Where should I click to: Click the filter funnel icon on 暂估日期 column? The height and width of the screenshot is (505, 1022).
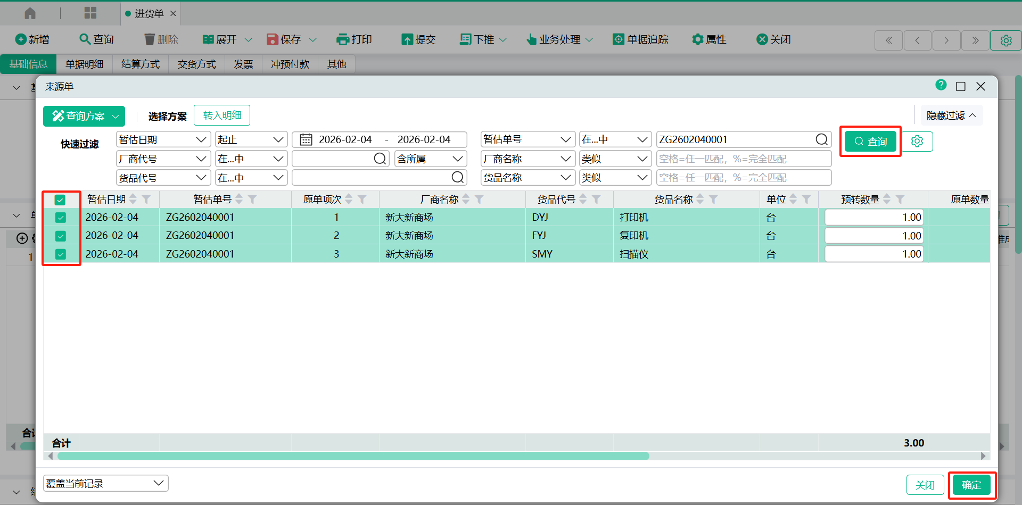pyautogui.click(x=146, y=199)
